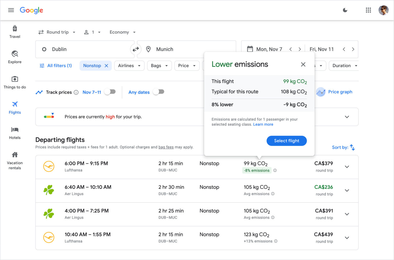The image size is (394, 260).
Task: Enable Track prices for Nov 7–11
Action: click(110, 92)
